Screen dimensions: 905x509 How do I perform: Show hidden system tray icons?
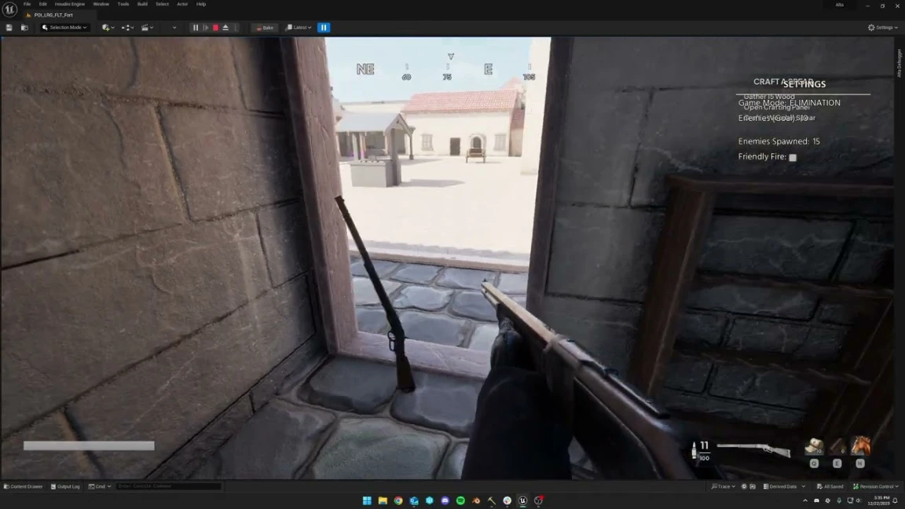[805, 500]
